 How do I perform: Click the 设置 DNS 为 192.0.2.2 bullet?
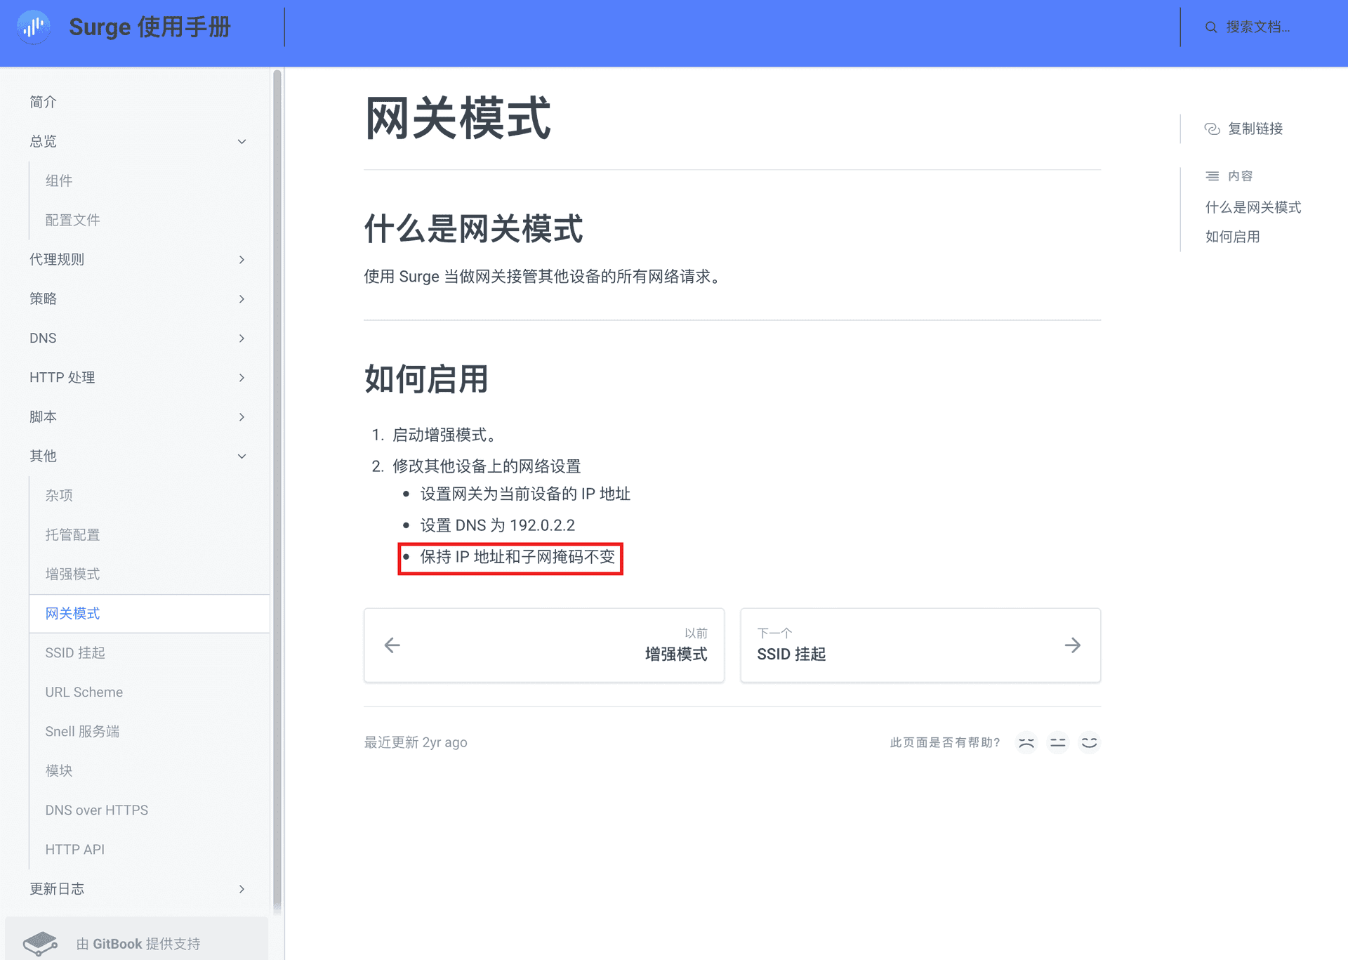pos(497,525)
